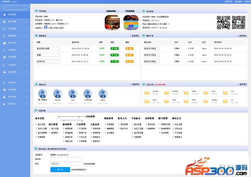Expand the 模板管理 sidebar section

(x=26, y=35)
